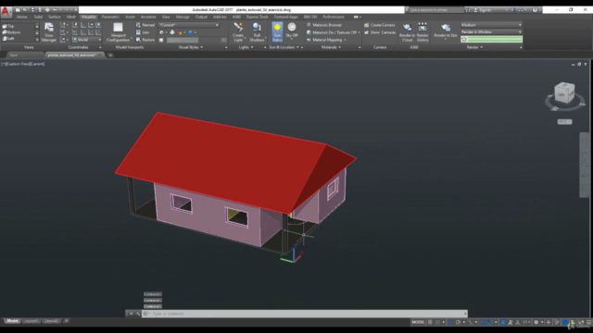Expand the Lights panel
The image size is (593, 333).
click(x=246, y=47)
